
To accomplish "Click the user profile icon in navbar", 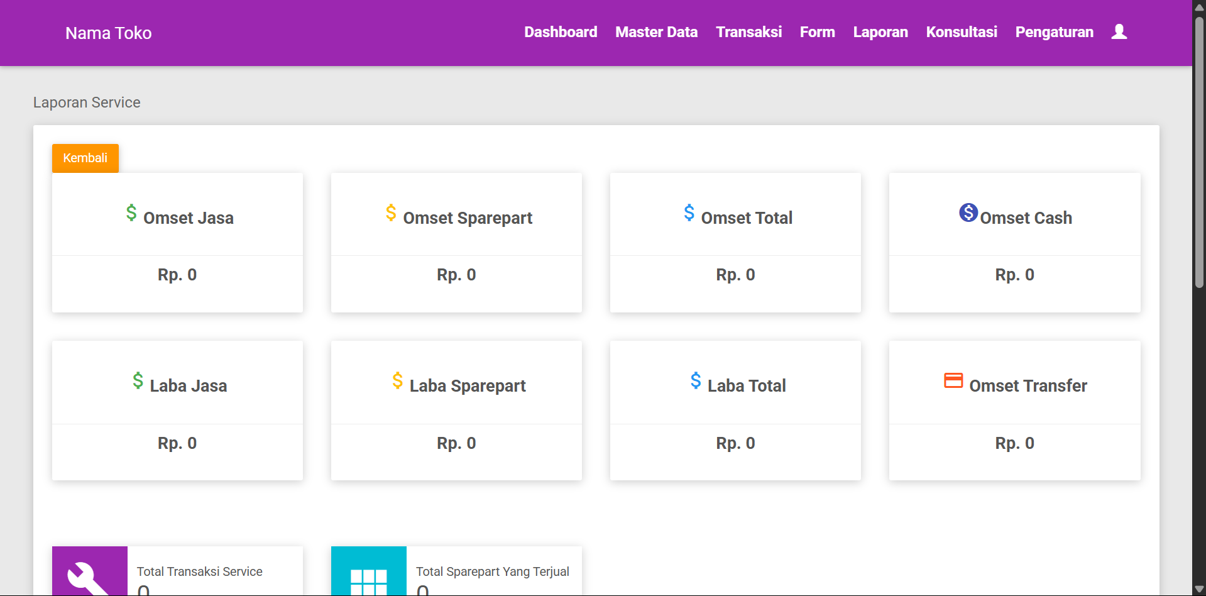I will click(x=1119, y=32).
